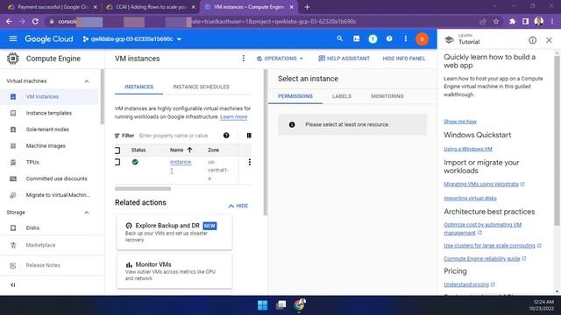Open the Operations dropdown
The width and height of the screenshot is (561, 315).
[280, 59]
